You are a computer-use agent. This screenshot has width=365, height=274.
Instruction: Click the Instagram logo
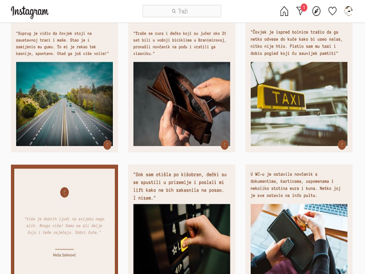click(x=30, y=11)
